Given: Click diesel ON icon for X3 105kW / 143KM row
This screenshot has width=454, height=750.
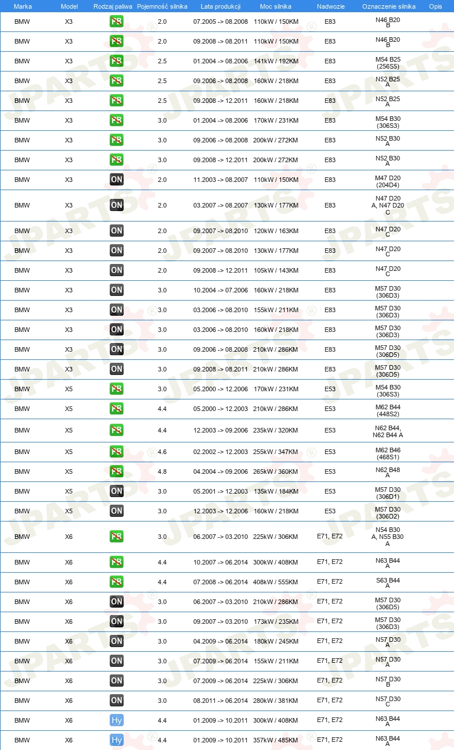Looking at the screenshot, I should pyautogui.click(x=117, y=270).
